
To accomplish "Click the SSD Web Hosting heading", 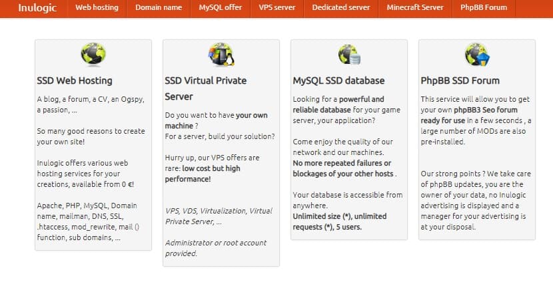I will click(75, 80).
